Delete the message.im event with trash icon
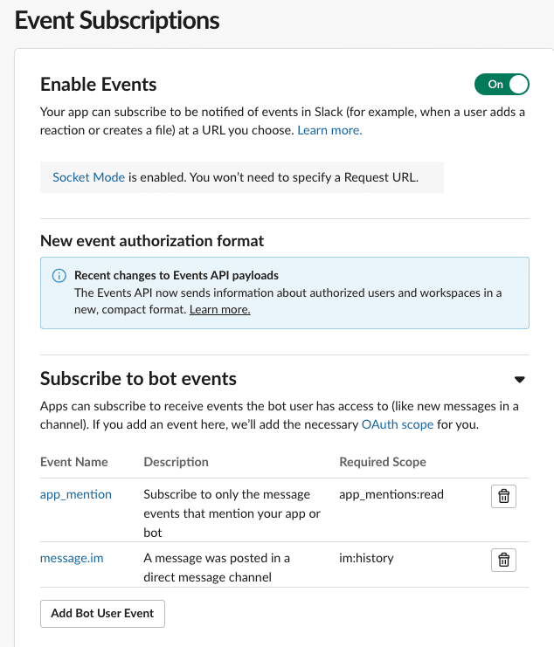This screenshot has height=647, width=554. tap(503, 560)
